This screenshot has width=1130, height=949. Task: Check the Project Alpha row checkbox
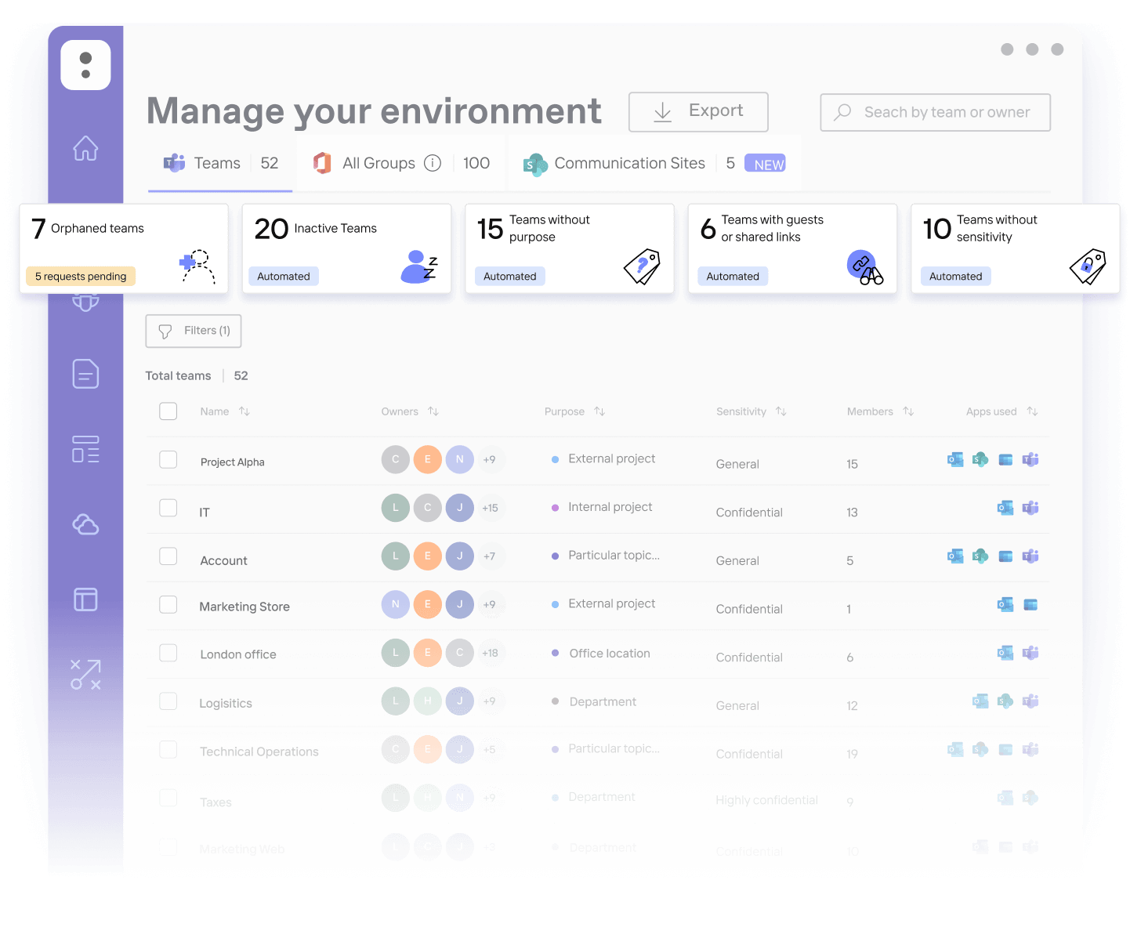coord(168,459)
